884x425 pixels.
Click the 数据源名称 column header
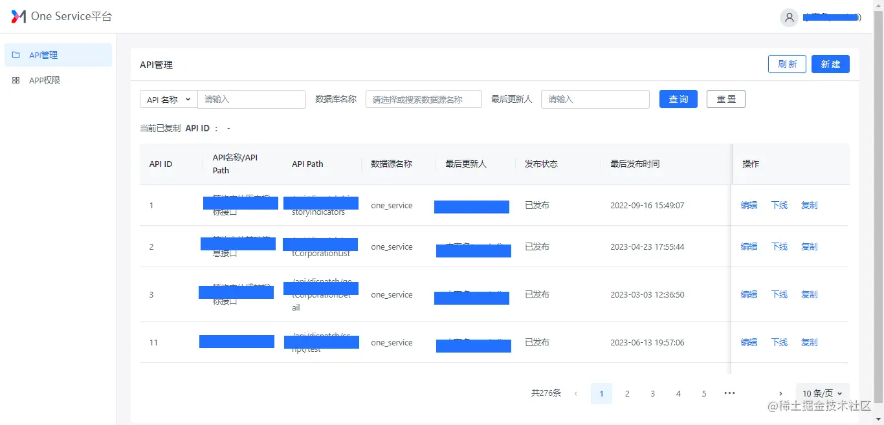pyautogui.click(x=392, y=164)
